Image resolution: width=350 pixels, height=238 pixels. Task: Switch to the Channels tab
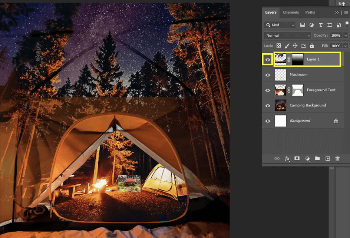click(291, 12)
